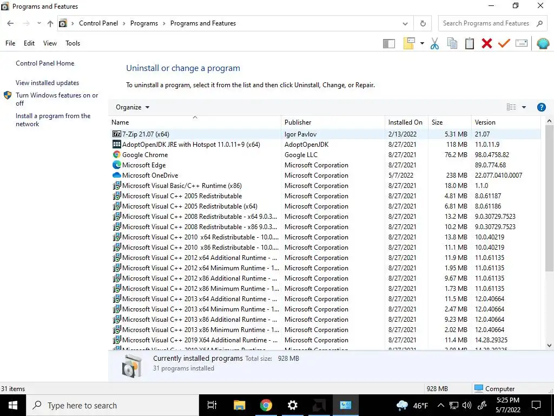
Task: Open View installed updates
Action: pyautogui.click(x=48, y=83)
